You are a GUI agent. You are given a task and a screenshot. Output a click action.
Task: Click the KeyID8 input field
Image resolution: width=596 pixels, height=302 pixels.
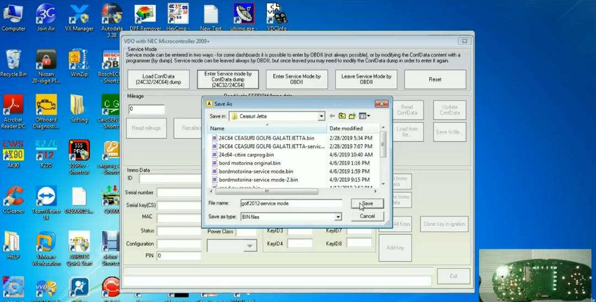[359, 243]
